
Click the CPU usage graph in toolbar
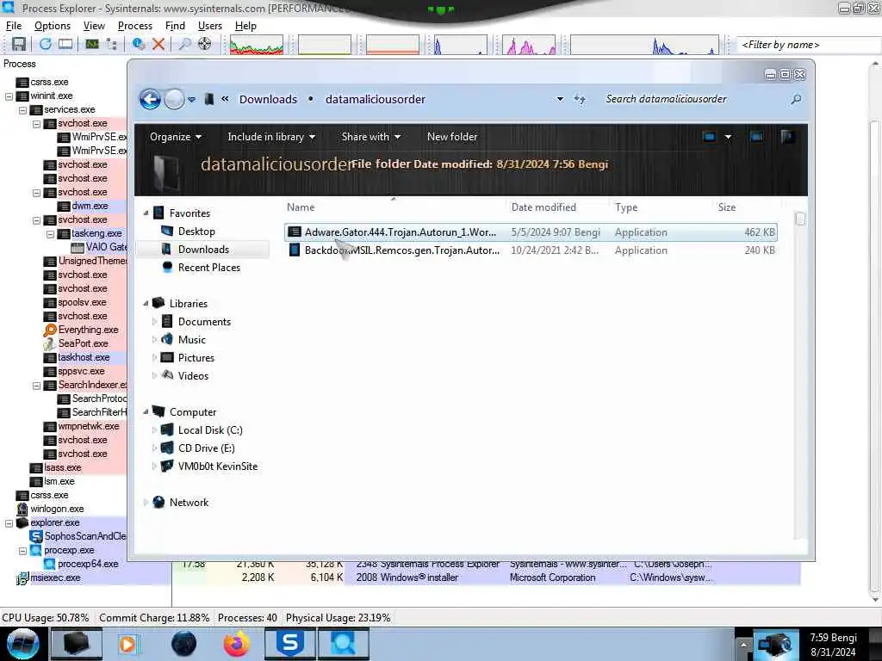pos(257,45)
